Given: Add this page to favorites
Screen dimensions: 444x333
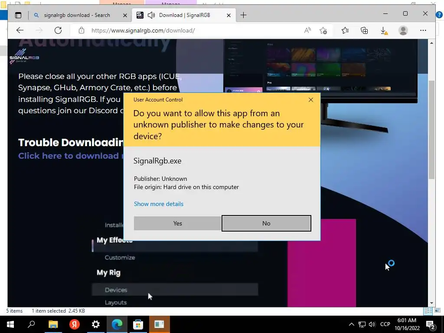Looking at the screenshot, I should coord(323,30).
